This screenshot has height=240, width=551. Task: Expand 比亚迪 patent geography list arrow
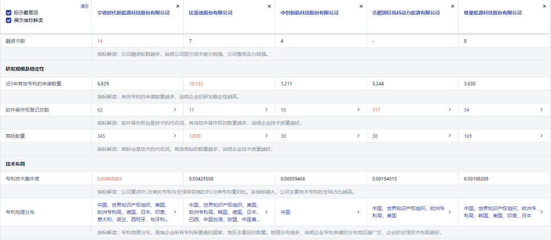pos(267,212)
